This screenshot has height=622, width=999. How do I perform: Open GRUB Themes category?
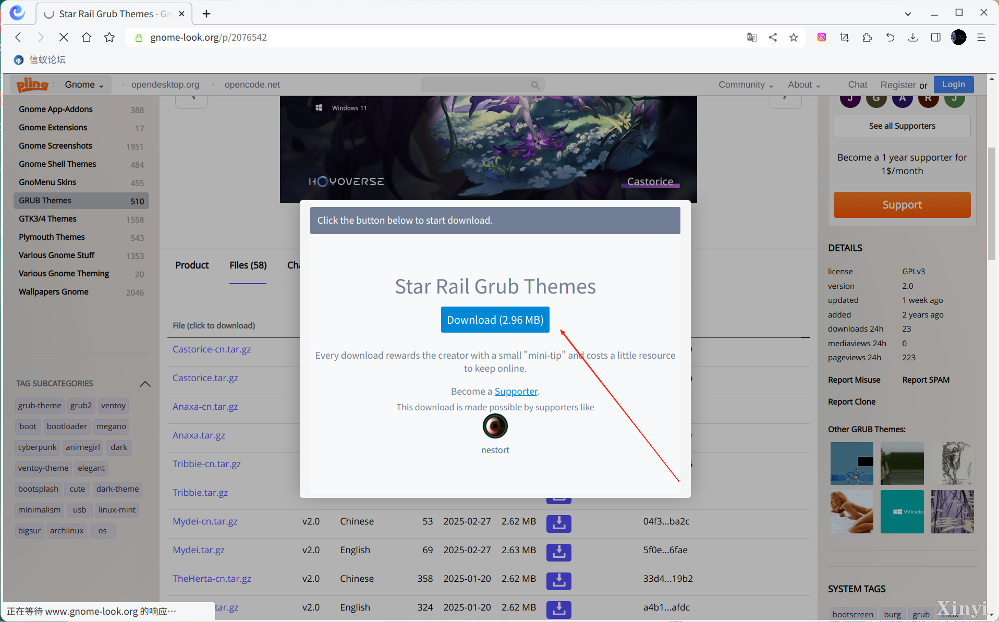(81, 201)
